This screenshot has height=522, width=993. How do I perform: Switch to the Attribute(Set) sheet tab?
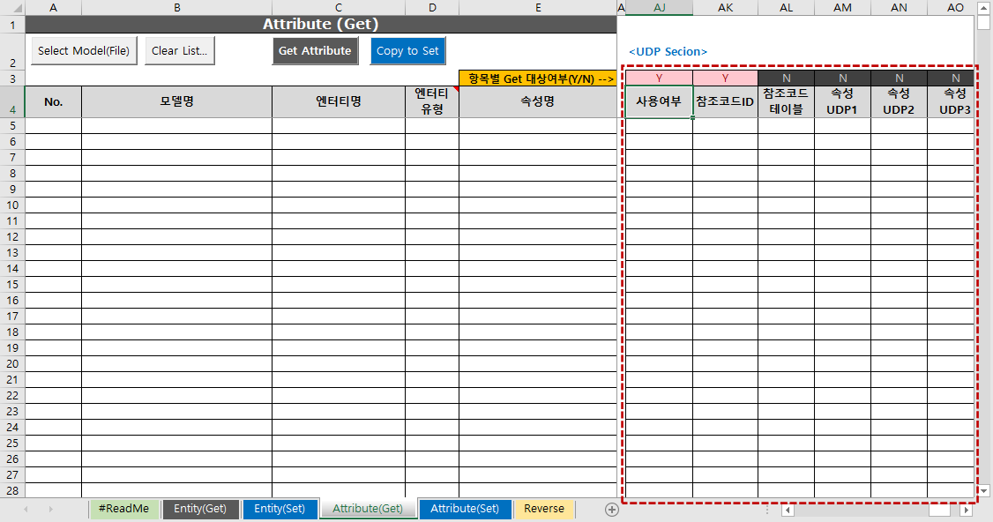pyautogui.click(x=465, y=509)
